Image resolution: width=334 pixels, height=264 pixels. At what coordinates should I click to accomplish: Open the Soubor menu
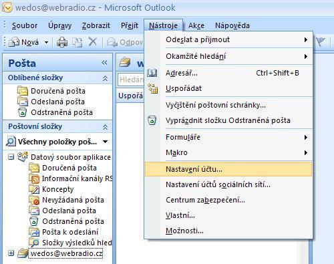25,25
